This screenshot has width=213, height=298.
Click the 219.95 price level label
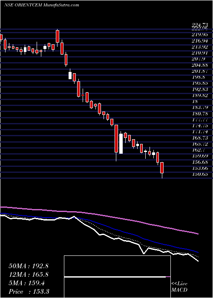click(x=199, y=34)
